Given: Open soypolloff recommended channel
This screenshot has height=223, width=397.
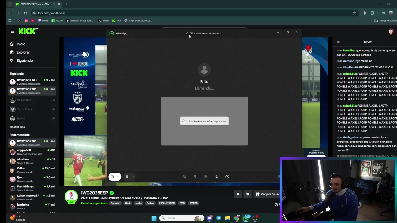Looking at the screenshot, I should click(32, 152).
